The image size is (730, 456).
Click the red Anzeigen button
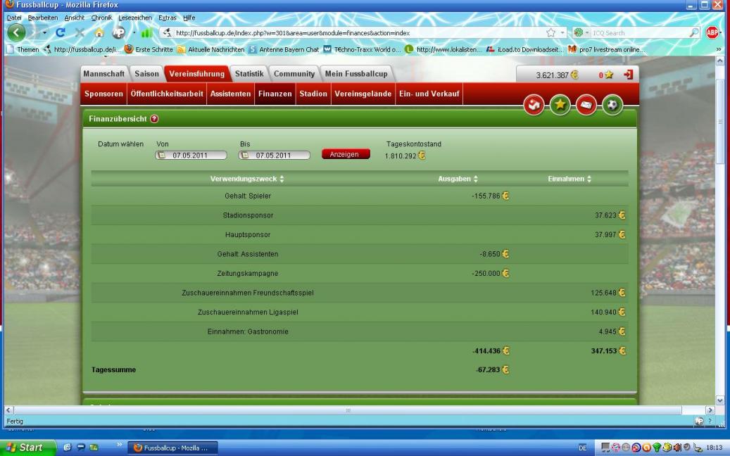[x=346, y=154]
